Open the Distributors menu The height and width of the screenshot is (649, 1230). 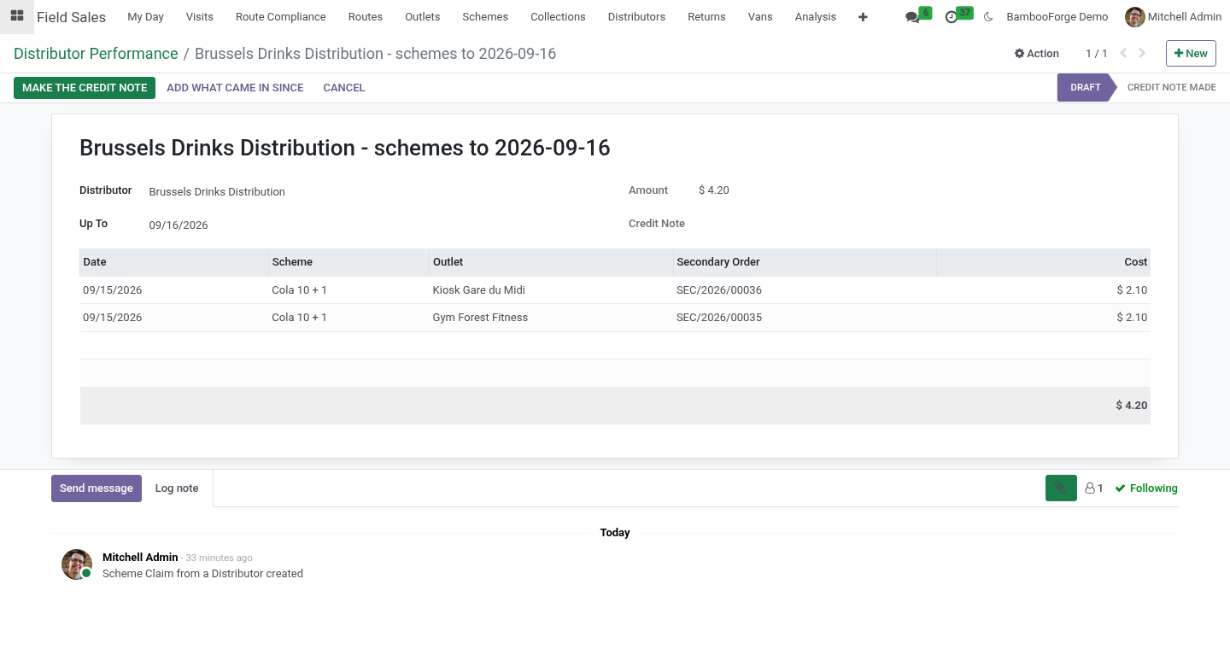click(x=636, y=17)
